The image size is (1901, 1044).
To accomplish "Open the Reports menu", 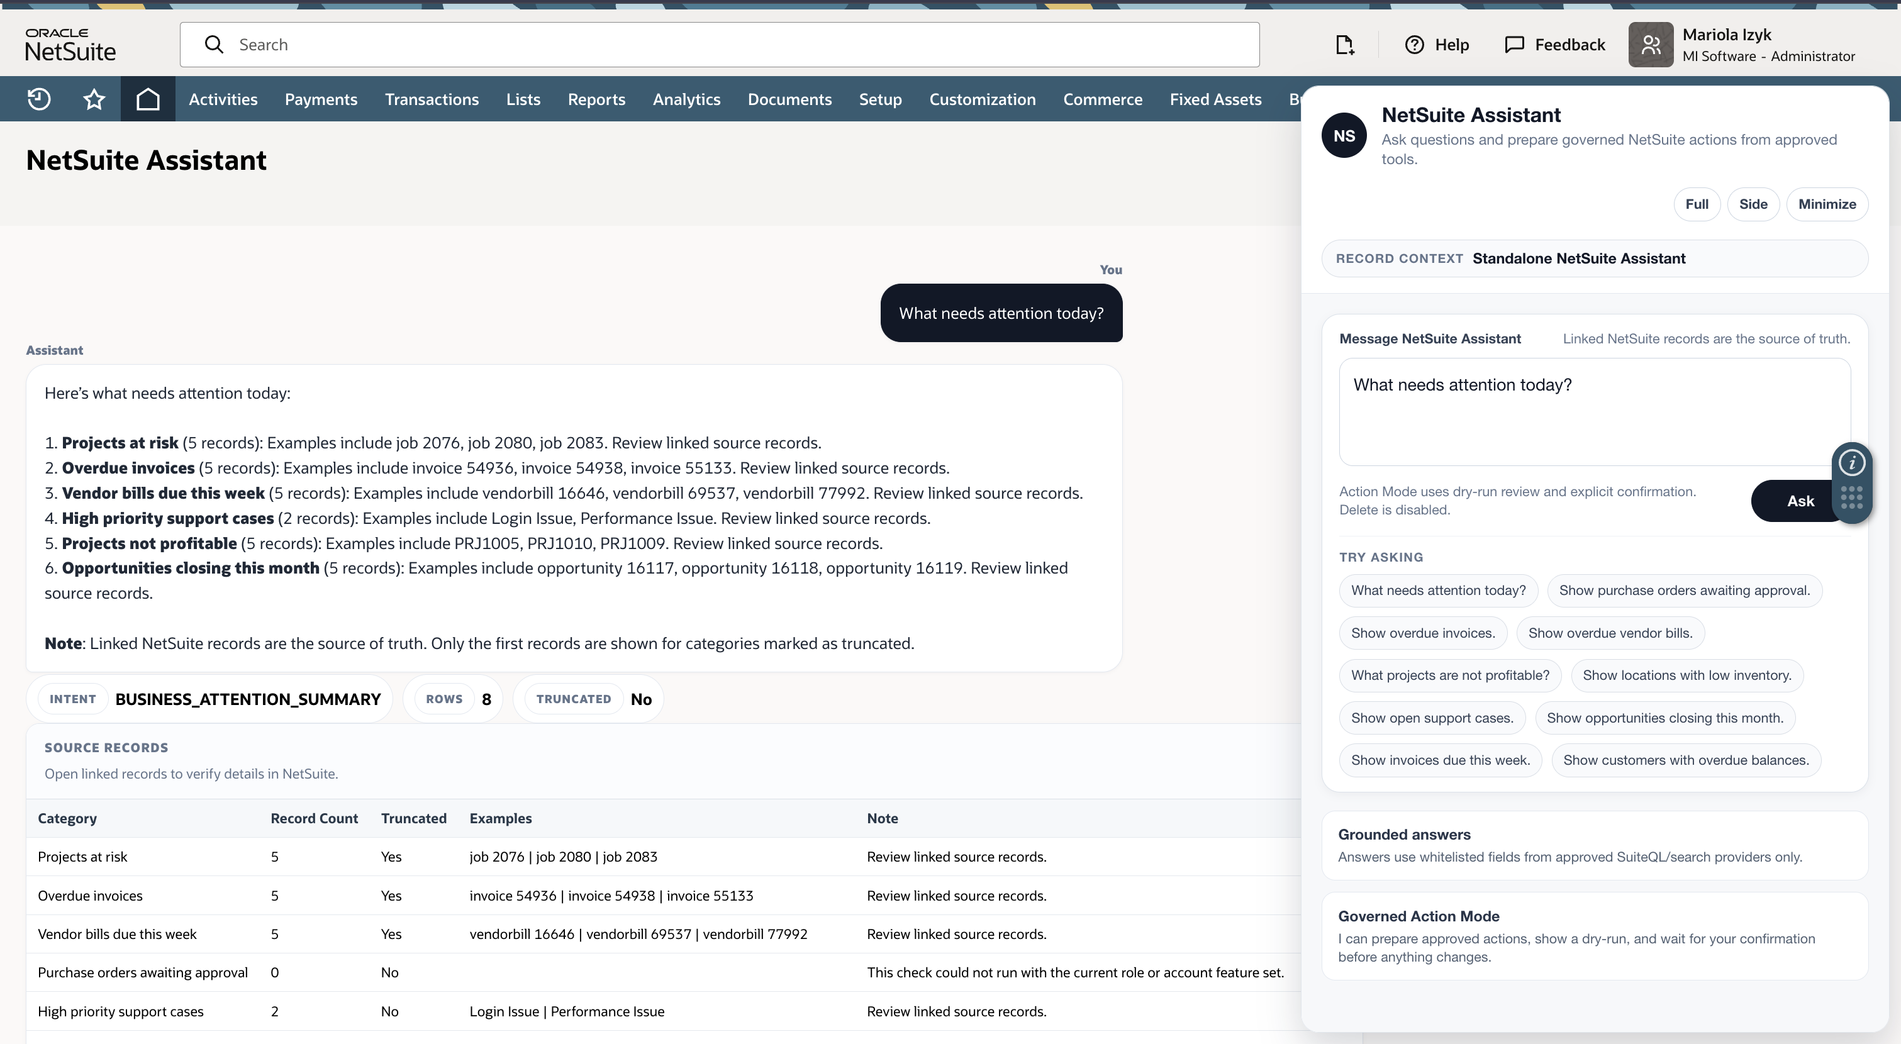I will coord(596,99).
